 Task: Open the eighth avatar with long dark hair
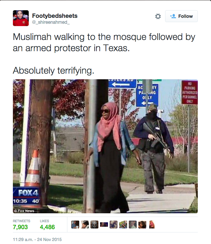click(142, 225)
